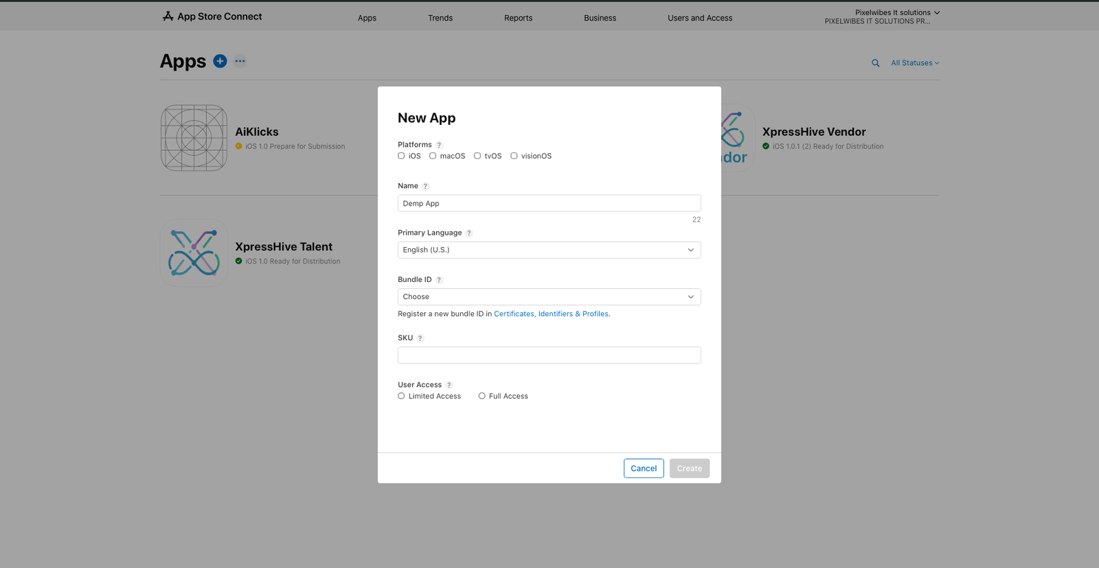This screenshot has width=1099, height=568.
Task: Click the Bundle ID help question mark
Action: tap(439, 280)
